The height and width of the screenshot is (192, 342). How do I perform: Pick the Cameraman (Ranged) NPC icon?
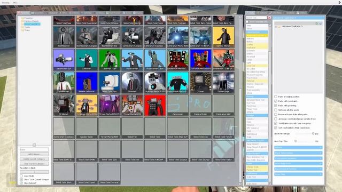coord(132,37)
